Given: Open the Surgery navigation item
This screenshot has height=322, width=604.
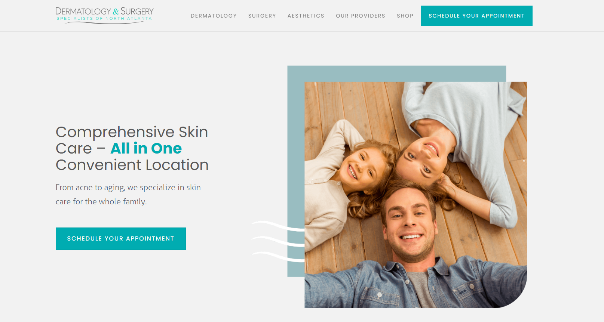Looking at the screenshot, I should coord(262,16).
